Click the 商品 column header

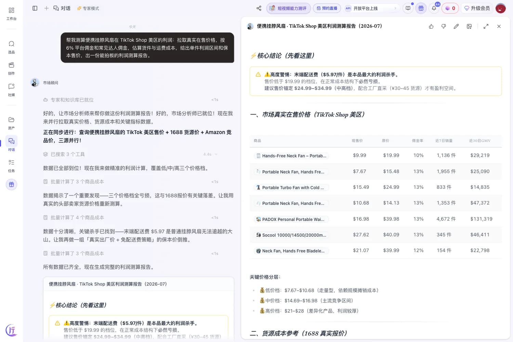(257, 141)
